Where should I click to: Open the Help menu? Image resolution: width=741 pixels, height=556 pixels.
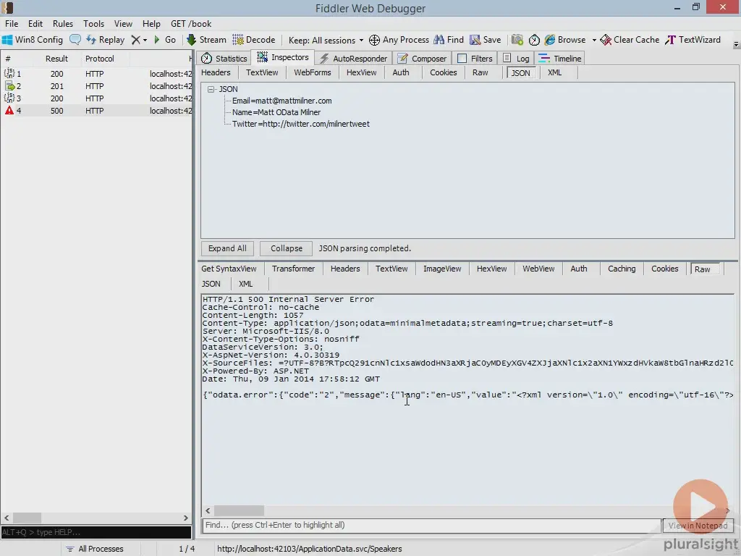coord(151,24)
